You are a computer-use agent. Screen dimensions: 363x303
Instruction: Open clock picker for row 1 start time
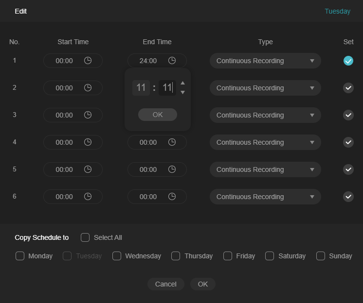88,61
